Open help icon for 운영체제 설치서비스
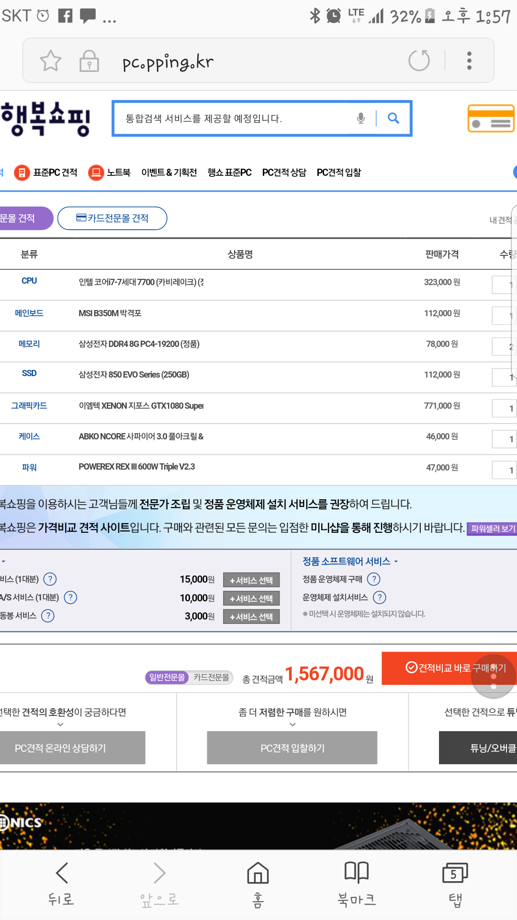The height and width of the screenshot is (920, 517). click(x=379, y=598)
